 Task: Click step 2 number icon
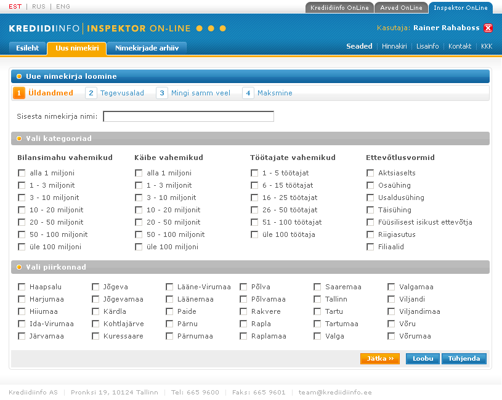pyautogui.click(x=91, y=93)
